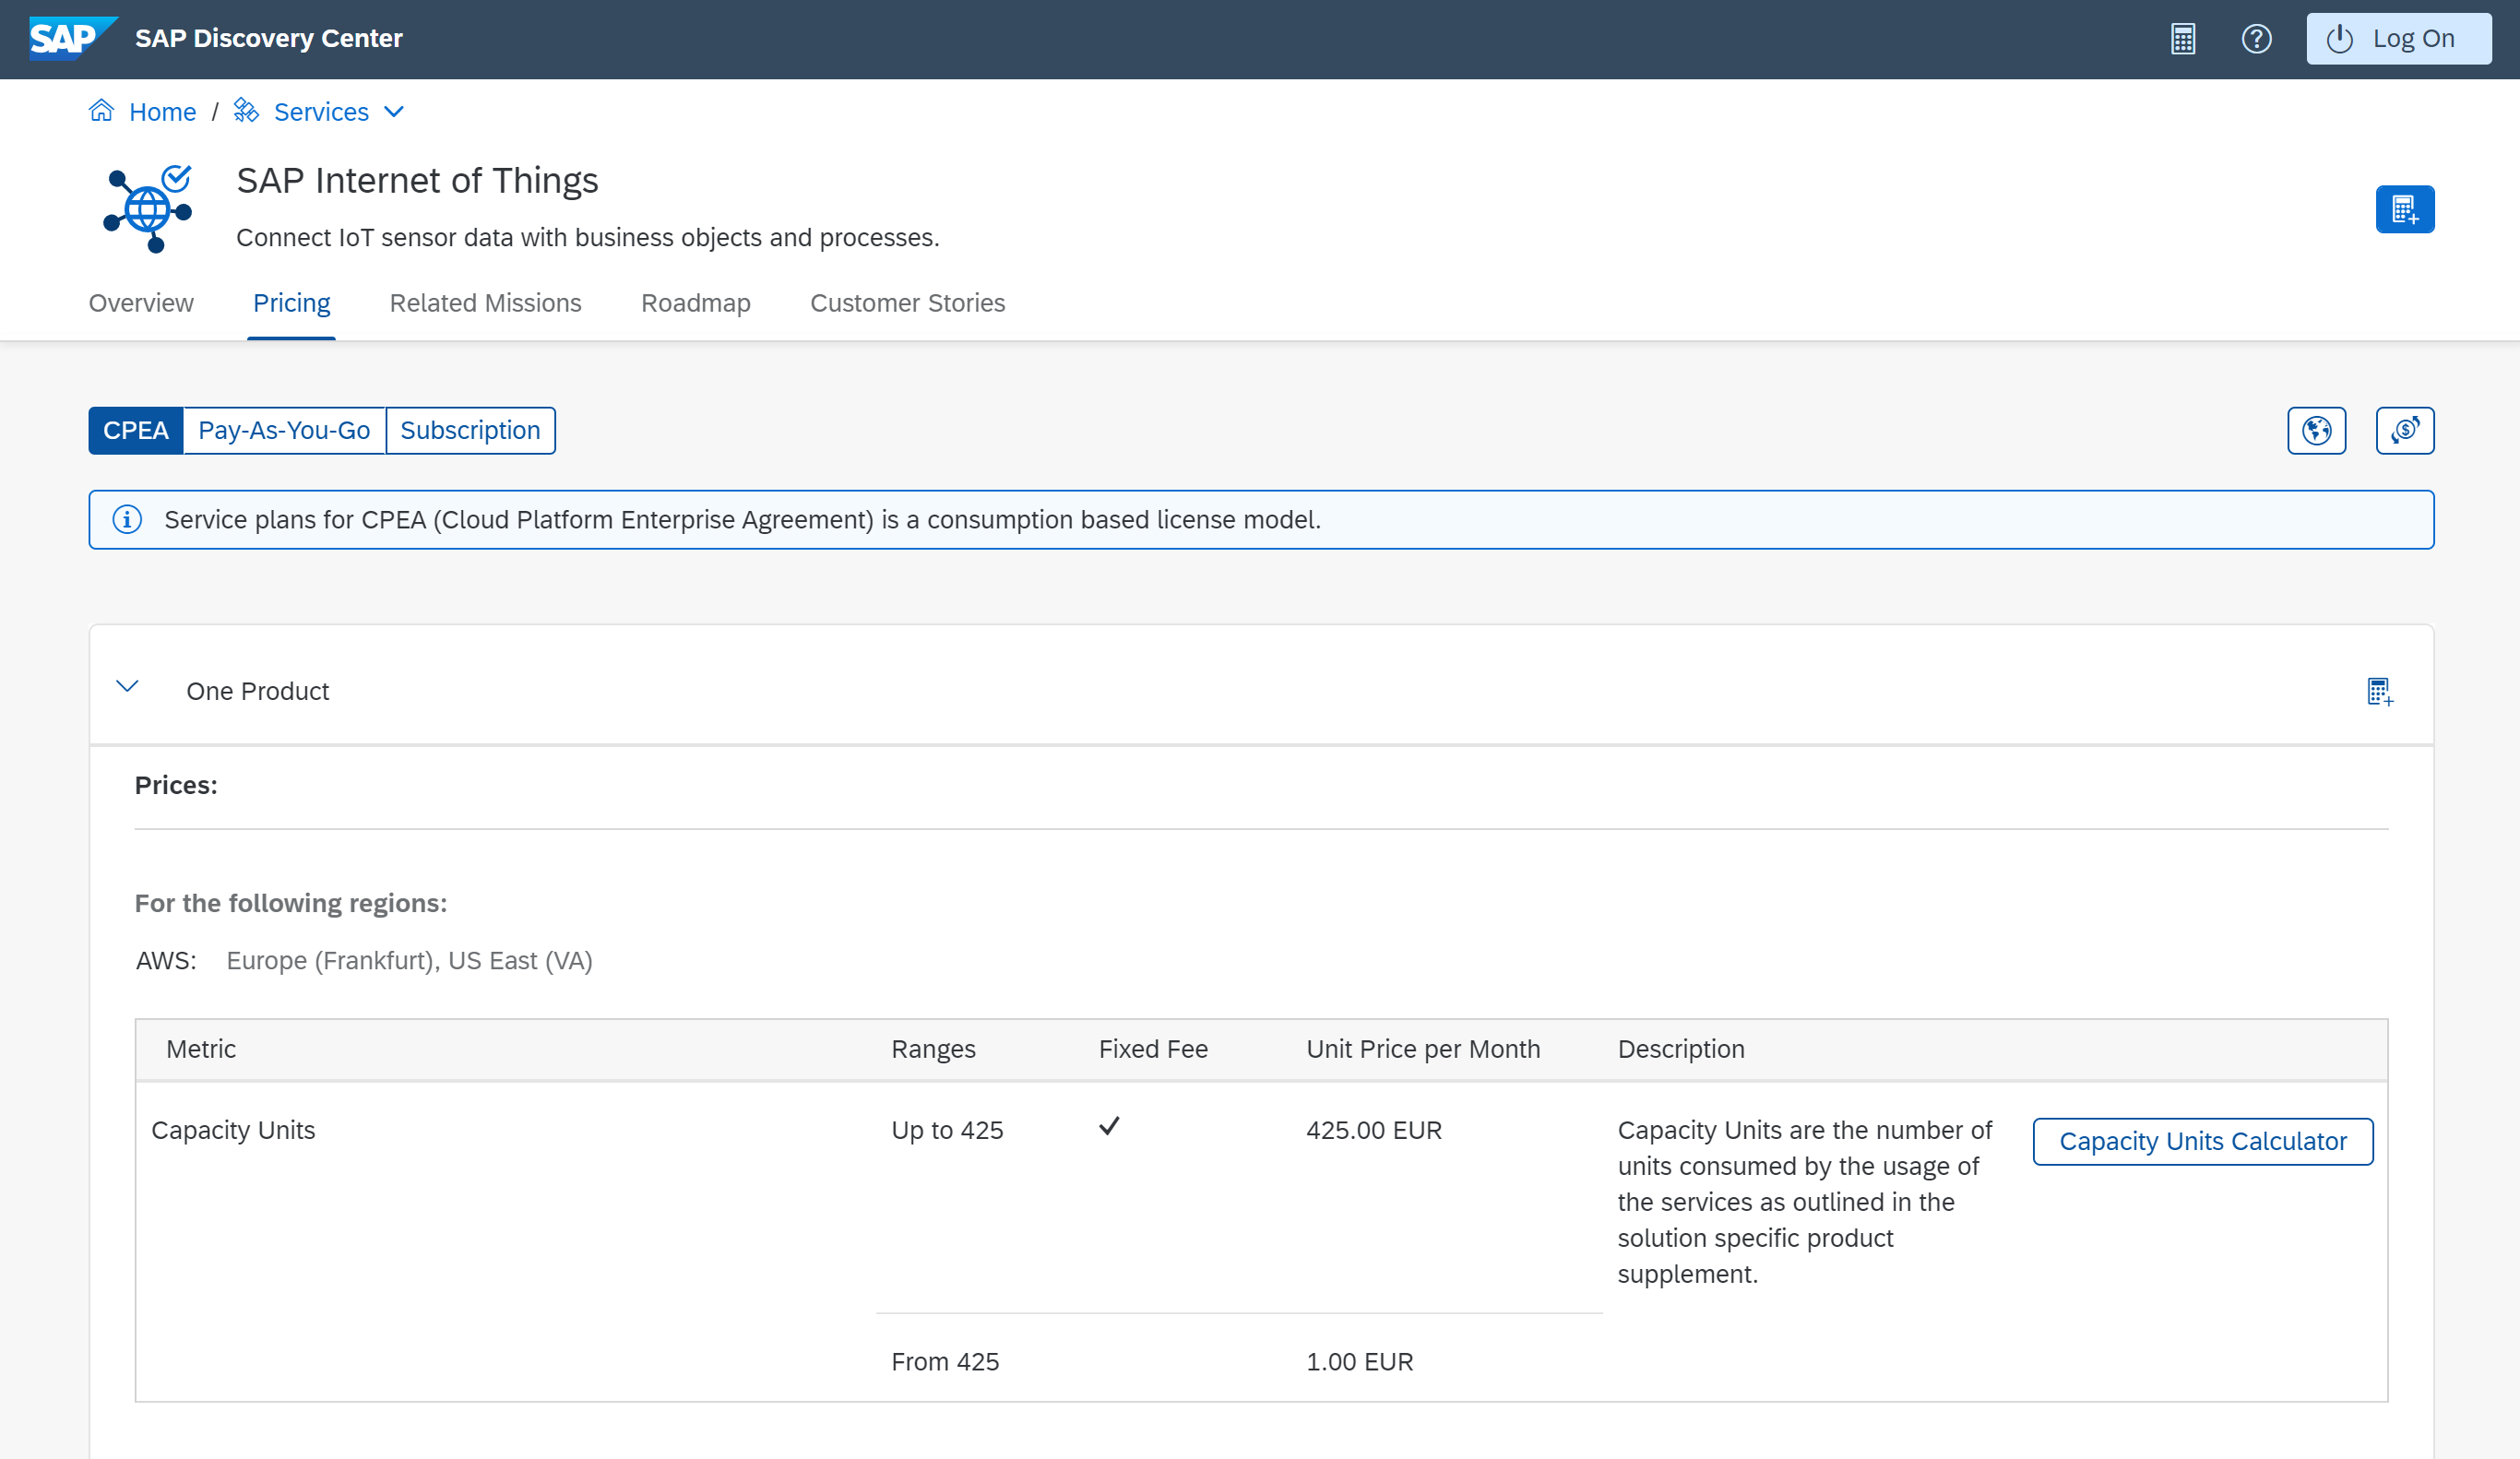Click the Metric column header
Screen dimensions: 2520x1459
[201, 1049]
